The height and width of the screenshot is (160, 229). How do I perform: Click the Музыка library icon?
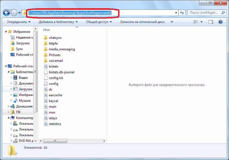(x=15, y=101)
